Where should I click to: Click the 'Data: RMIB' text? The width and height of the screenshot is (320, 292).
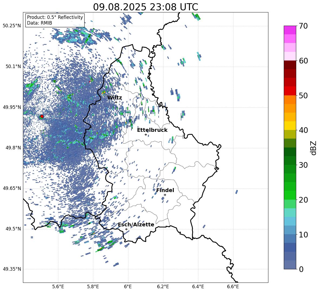point(39,23)
